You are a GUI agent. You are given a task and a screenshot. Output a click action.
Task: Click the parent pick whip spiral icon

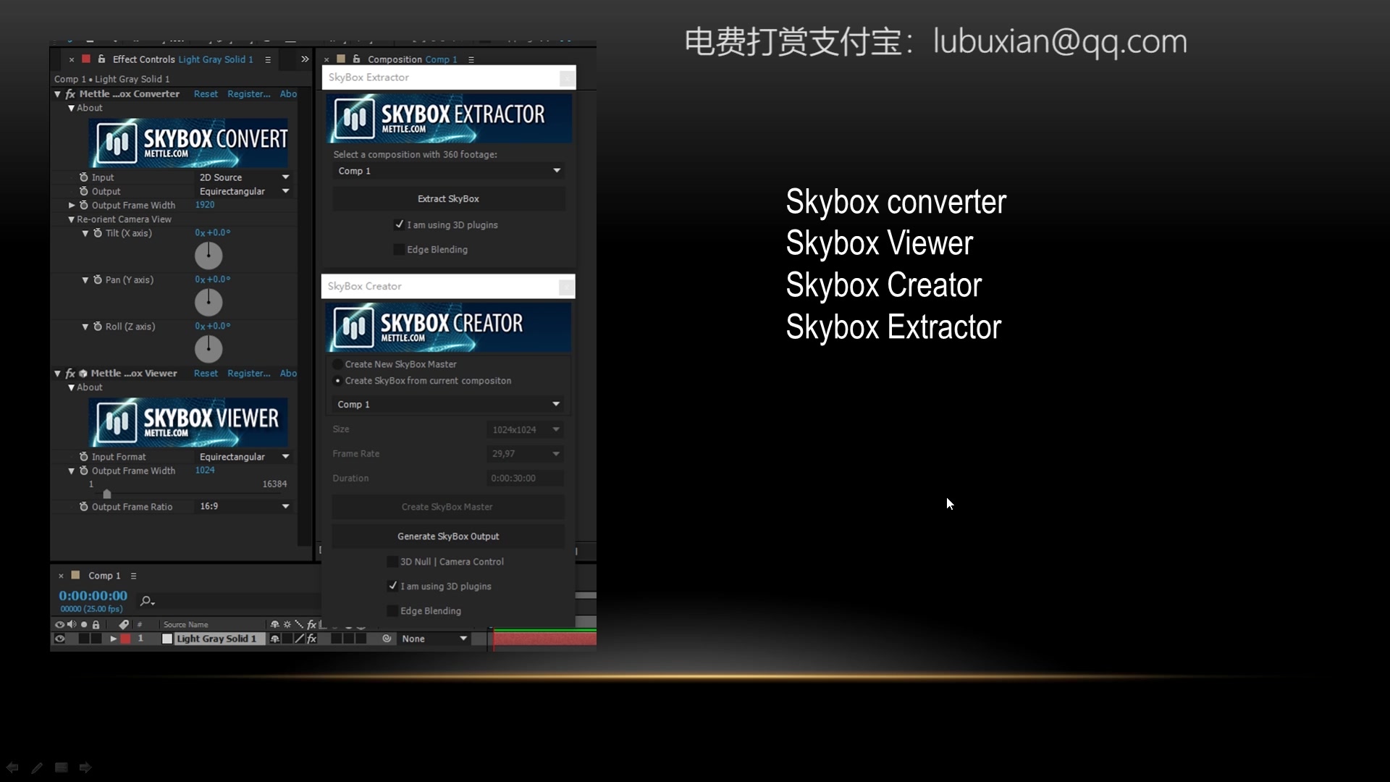(x=387, y=639)
